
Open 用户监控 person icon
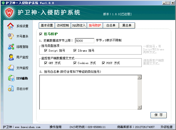pyautogui.click(x=11, y=57)
